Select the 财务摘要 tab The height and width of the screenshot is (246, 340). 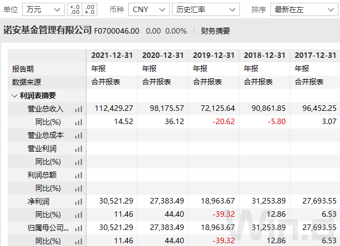[x=215, y=31]
